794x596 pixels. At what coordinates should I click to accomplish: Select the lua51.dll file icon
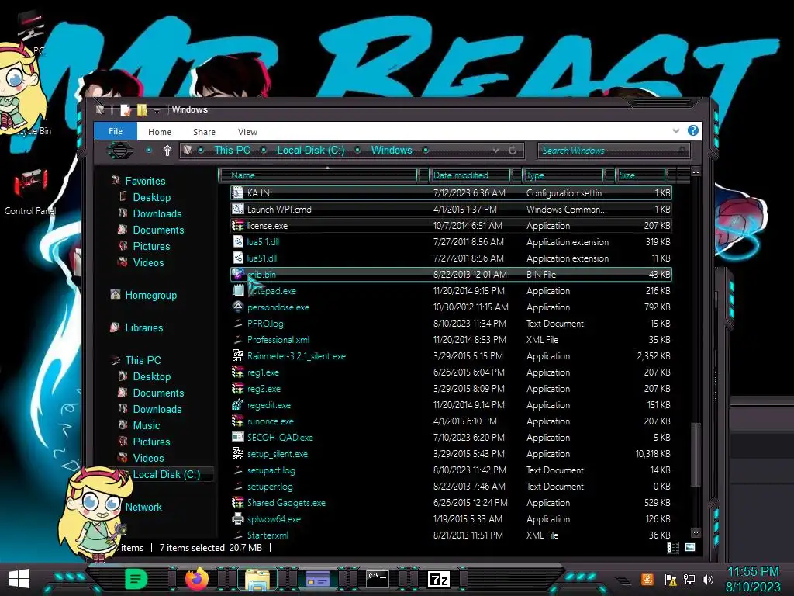coord(237,258)
